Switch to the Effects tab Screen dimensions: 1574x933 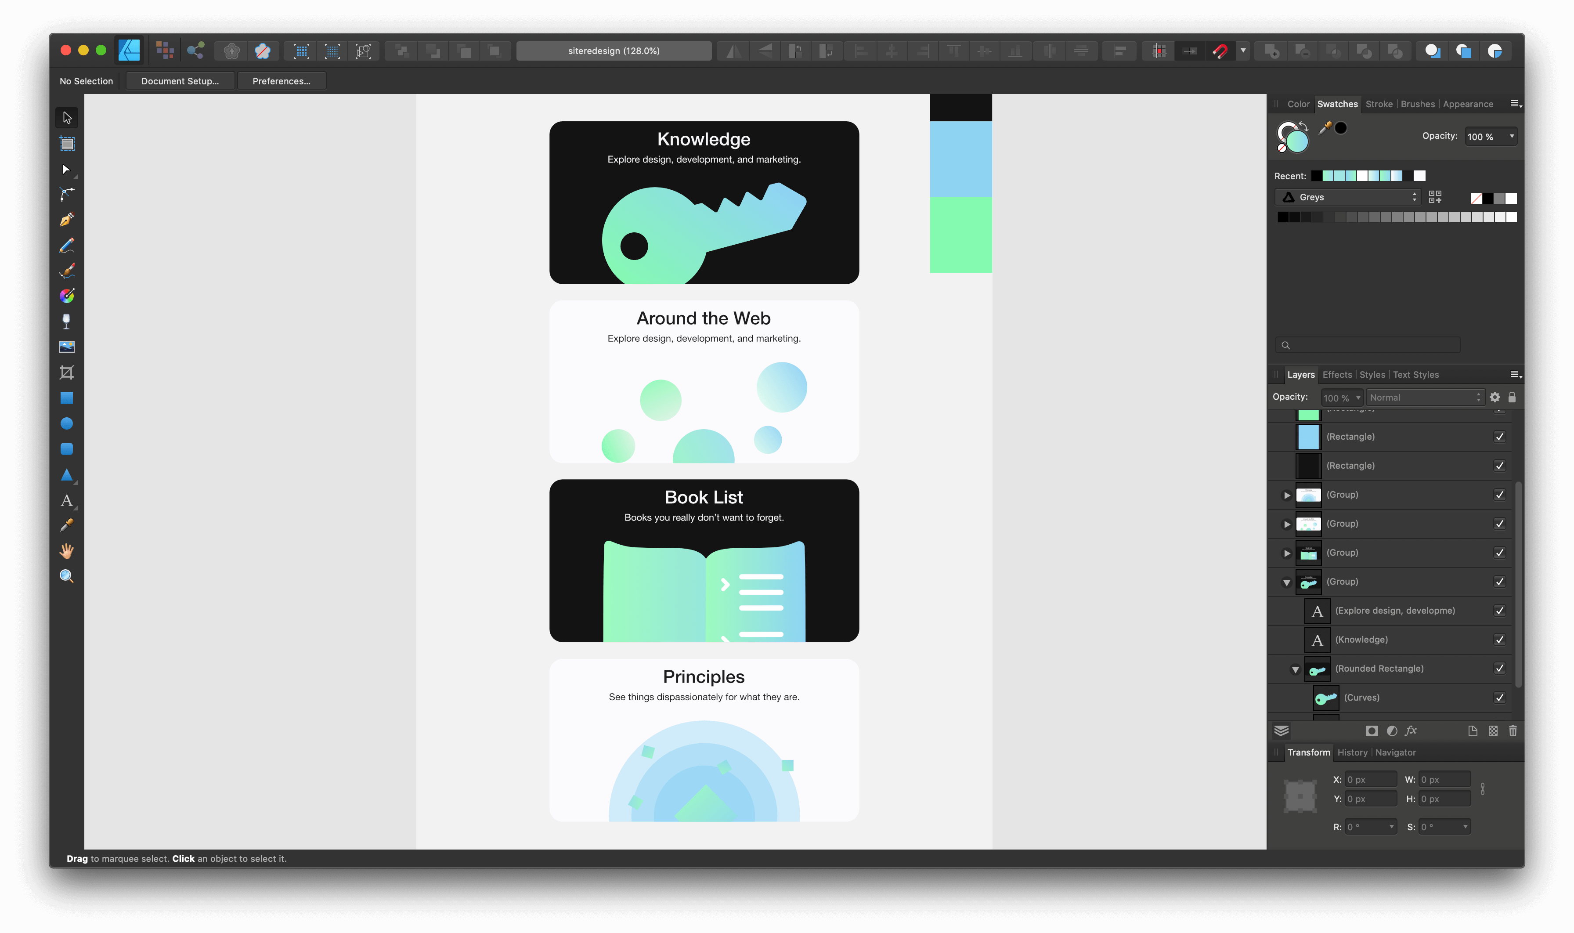(x=1337, y=374)
